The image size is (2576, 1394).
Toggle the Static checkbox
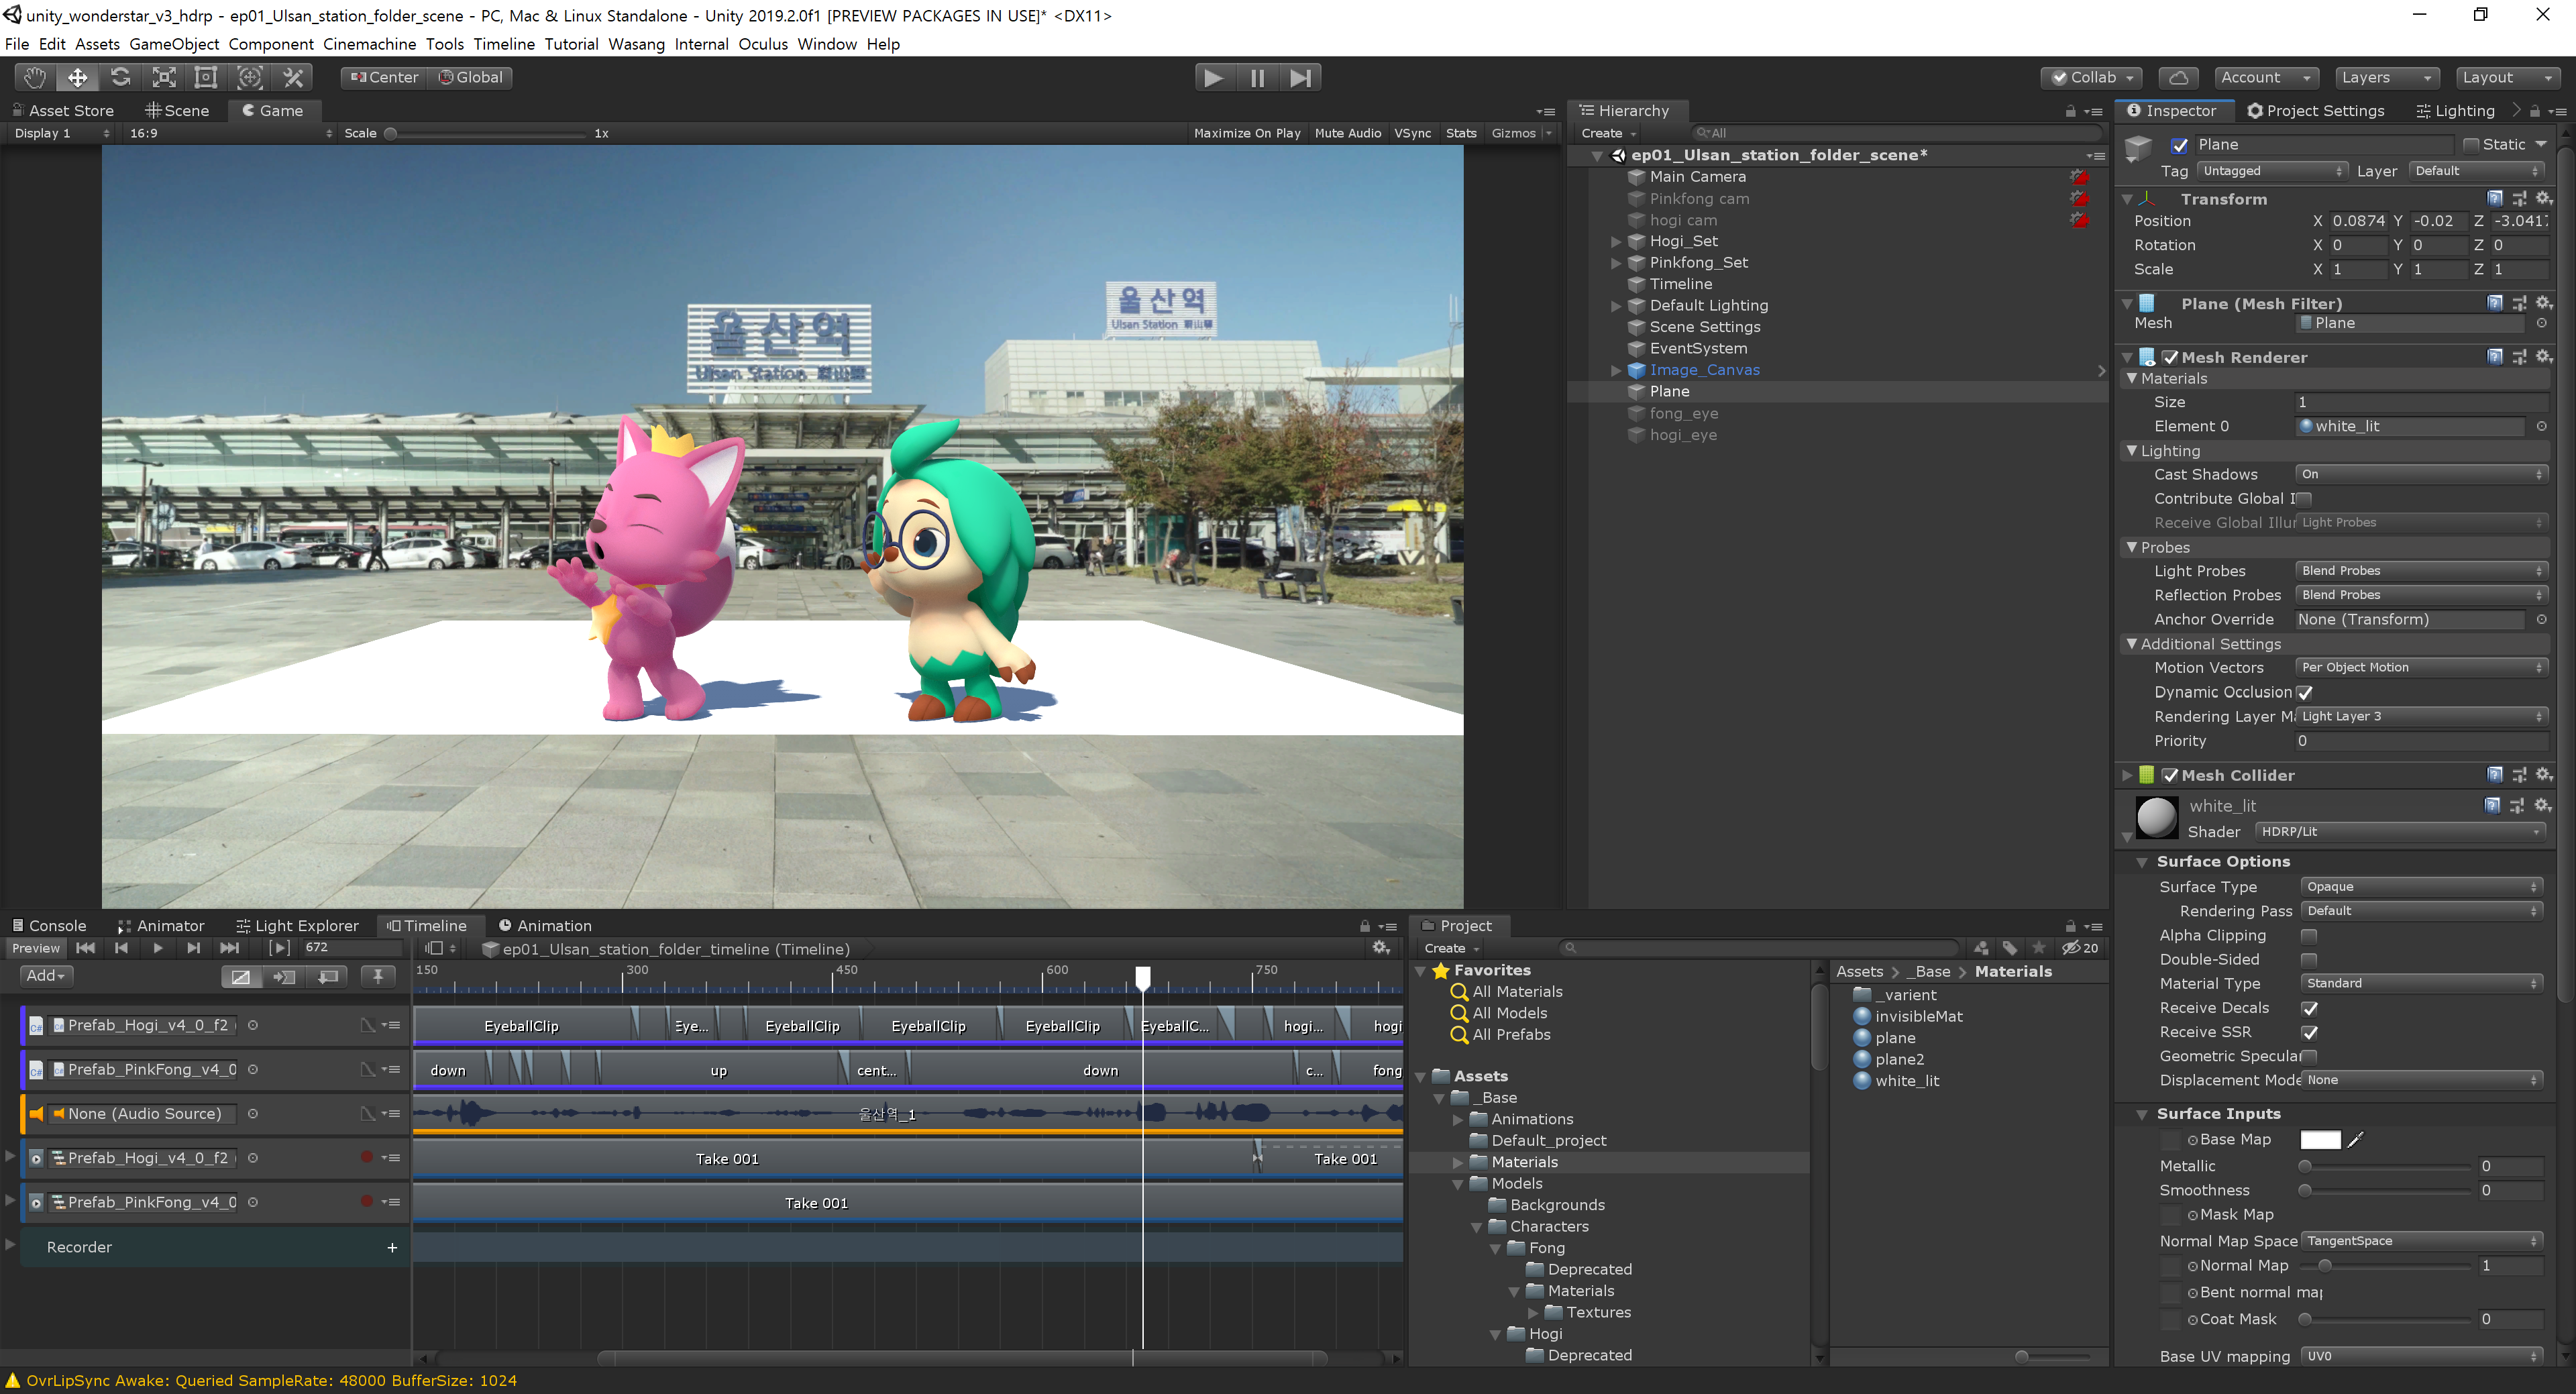click(x=2471, y=145)
